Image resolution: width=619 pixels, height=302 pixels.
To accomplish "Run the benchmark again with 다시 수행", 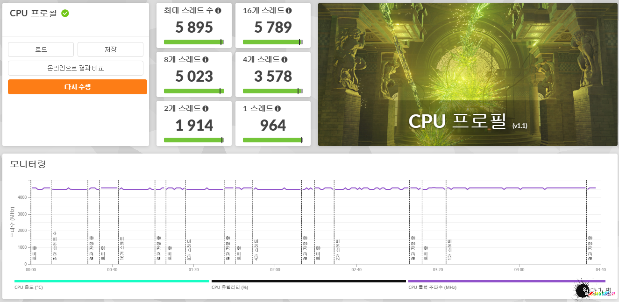I will click(x=78, y=87).
